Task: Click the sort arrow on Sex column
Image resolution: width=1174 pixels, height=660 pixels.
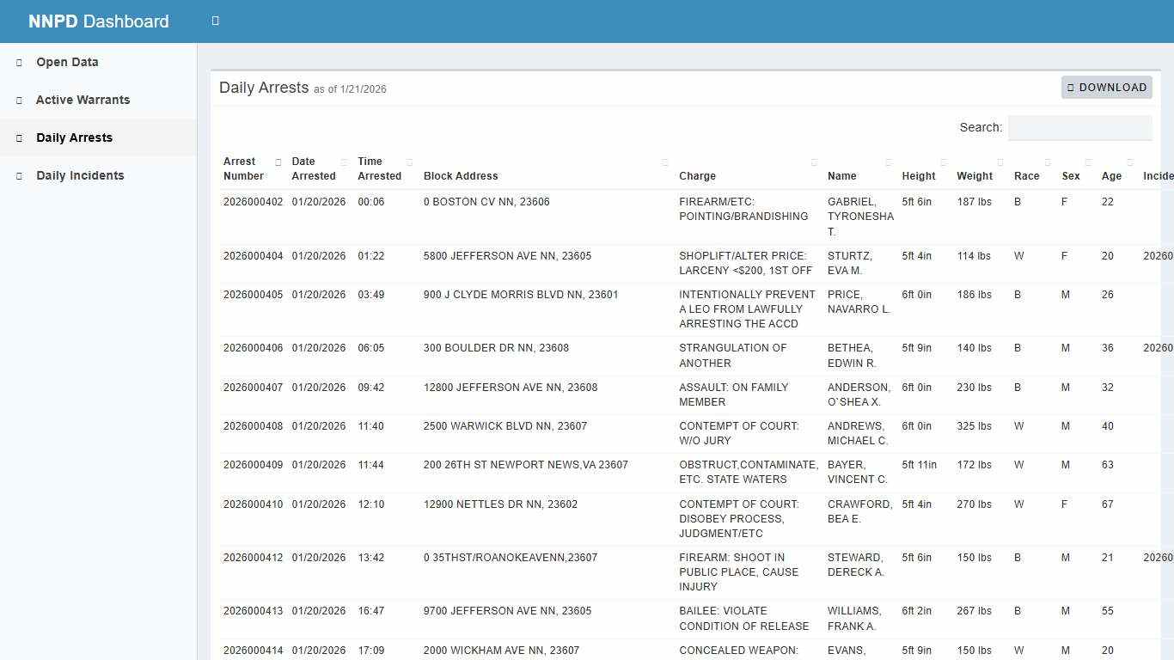Action: click(x=1087, y=162)
